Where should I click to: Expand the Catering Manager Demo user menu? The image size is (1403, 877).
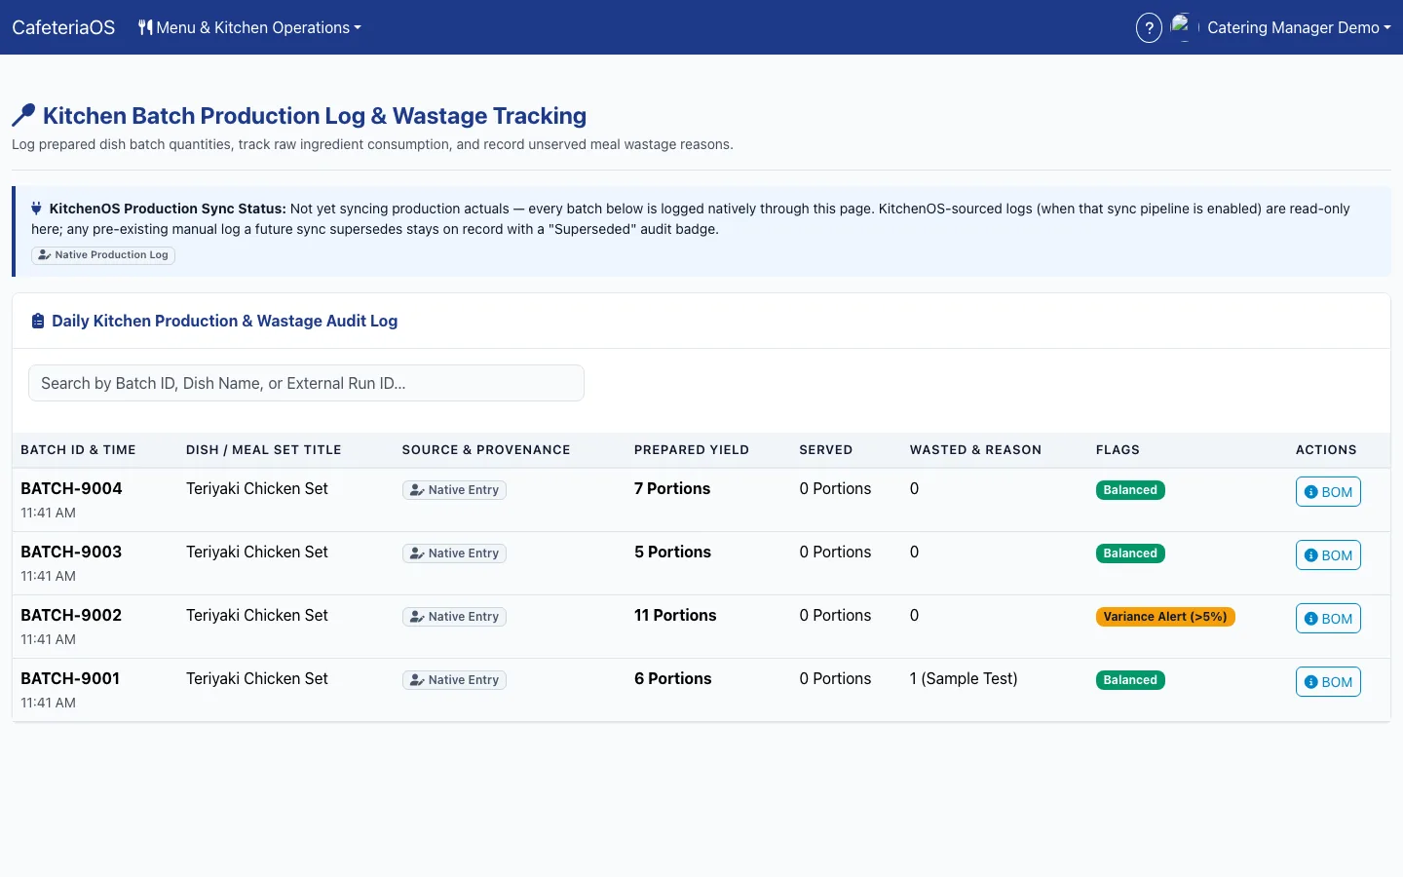point(1299,27)
